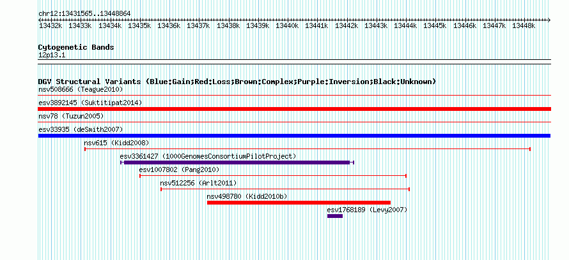The width and height of the screenshot is (569, 260).
Task: Click the esv1007802 (Pang2010) variant label
Action: (x=179, y=170)
